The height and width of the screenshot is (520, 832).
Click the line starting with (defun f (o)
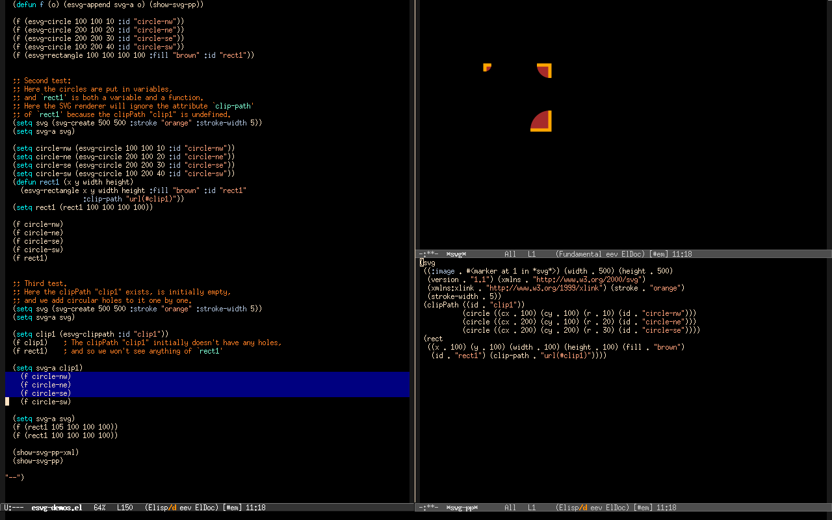[x=108, y=5]
